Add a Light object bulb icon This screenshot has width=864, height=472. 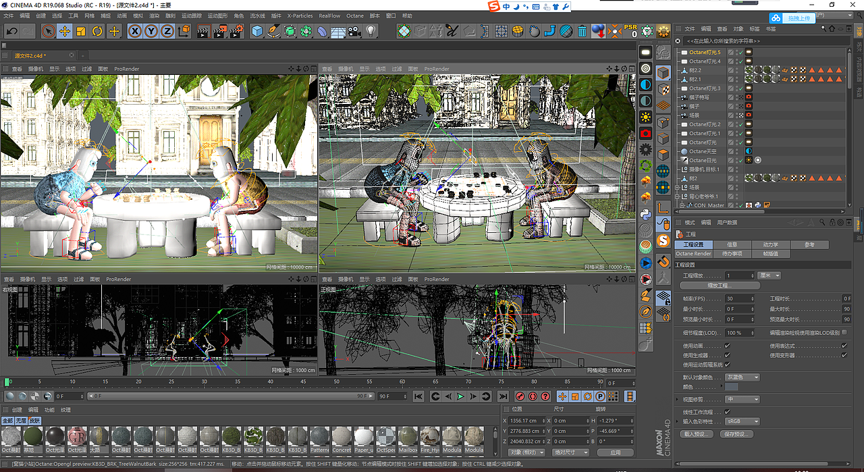pyautogui.click(x=370, y=31)
